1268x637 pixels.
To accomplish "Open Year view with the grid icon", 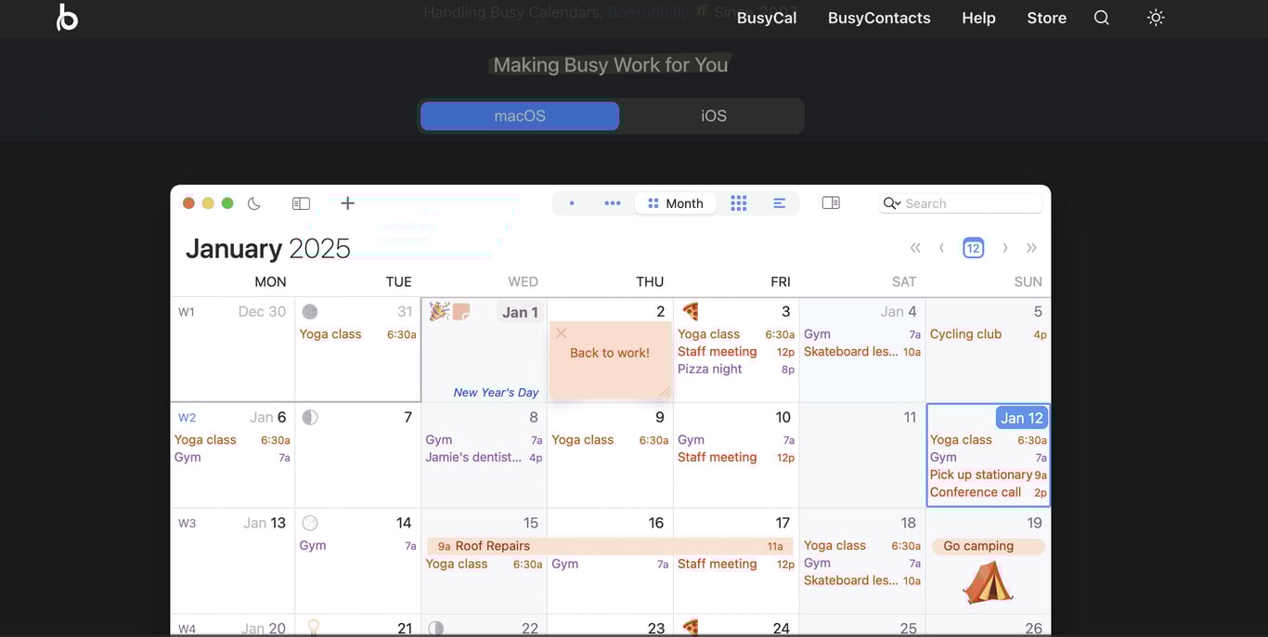I will tap(738, 202).
